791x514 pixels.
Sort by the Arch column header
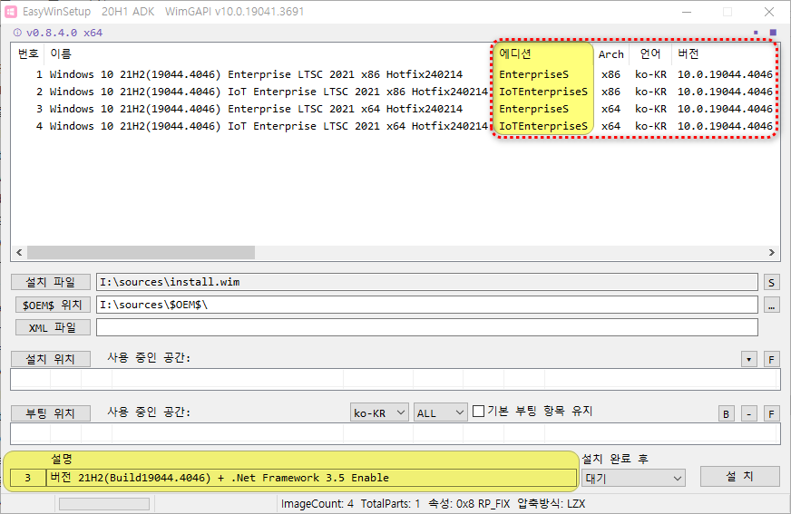click(611, 53)
